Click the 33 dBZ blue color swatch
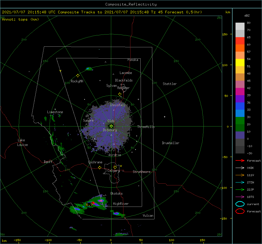 click(x=240, y=106)
